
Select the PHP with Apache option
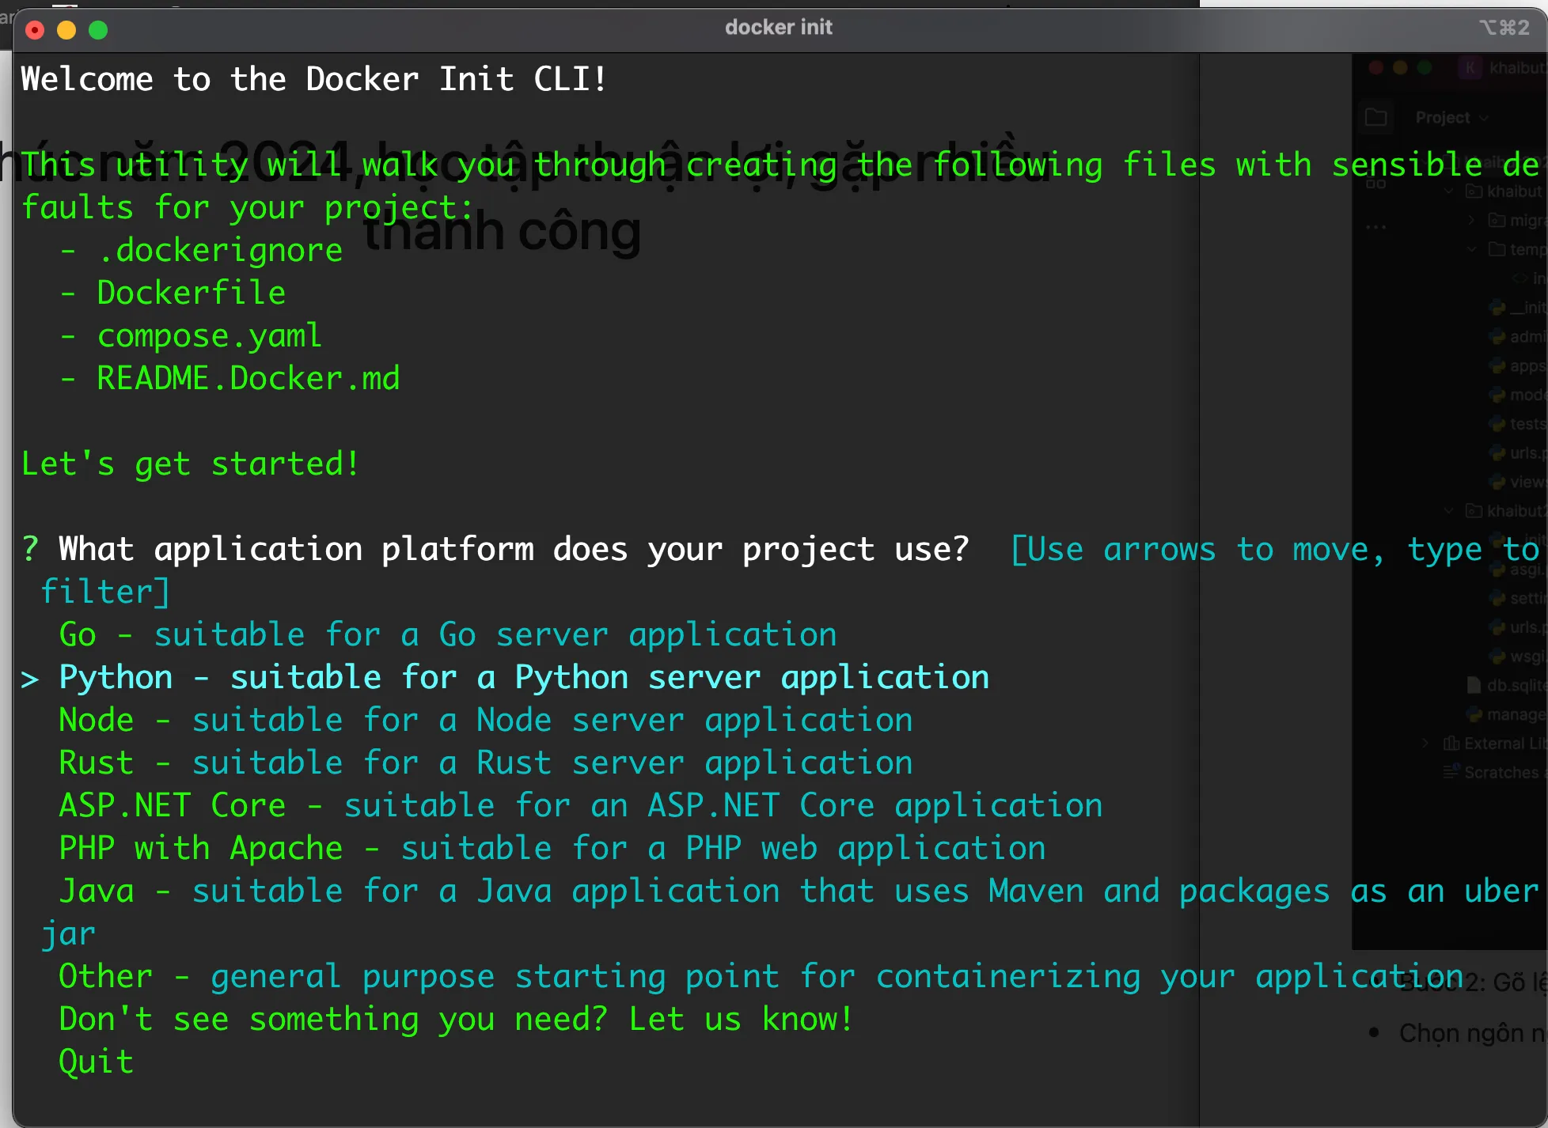[x=552, y=848]
